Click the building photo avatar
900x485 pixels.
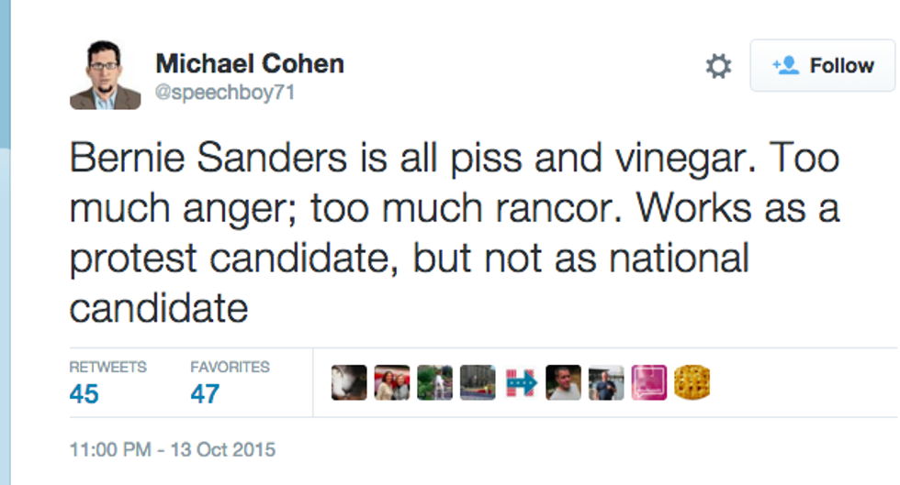pyautogui.click(x=478, y=382)
